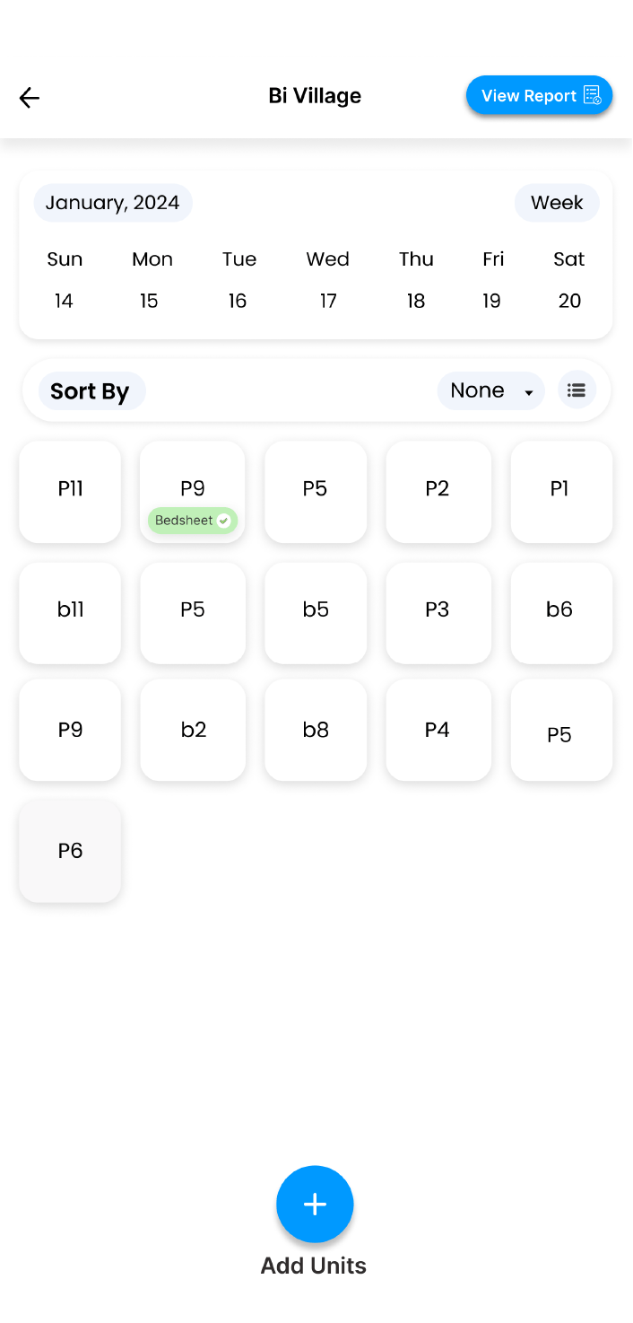Switch to list view layout icon
Image resolution: width=633 pixels, height=1323 pixels.
[x=577, y=390]
